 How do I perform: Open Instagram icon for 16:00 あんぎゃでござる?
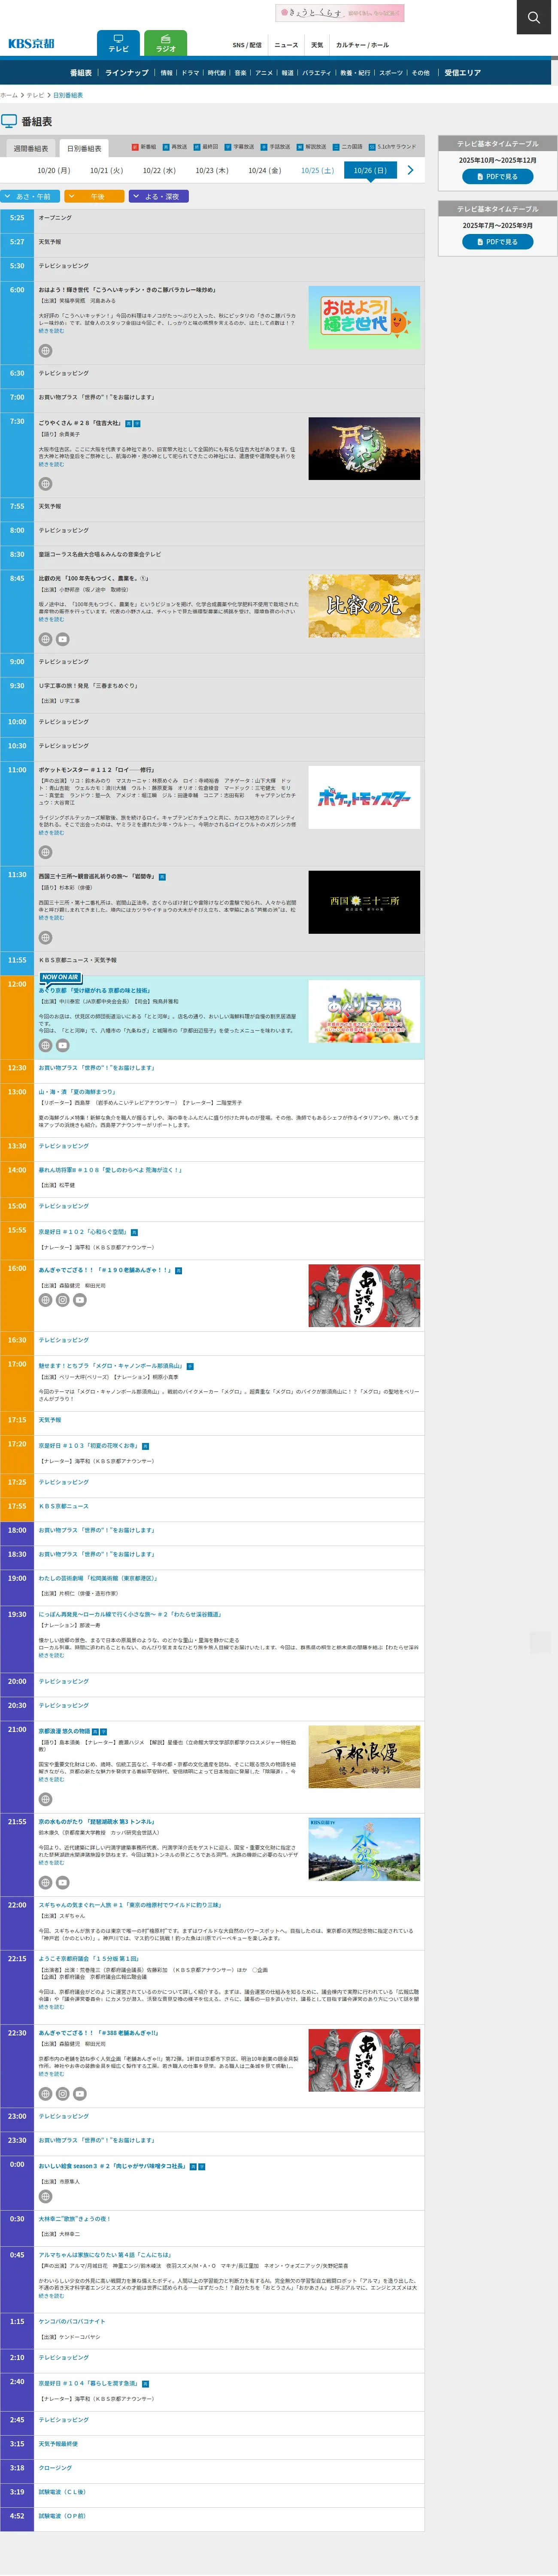(x=62, y=1300)
